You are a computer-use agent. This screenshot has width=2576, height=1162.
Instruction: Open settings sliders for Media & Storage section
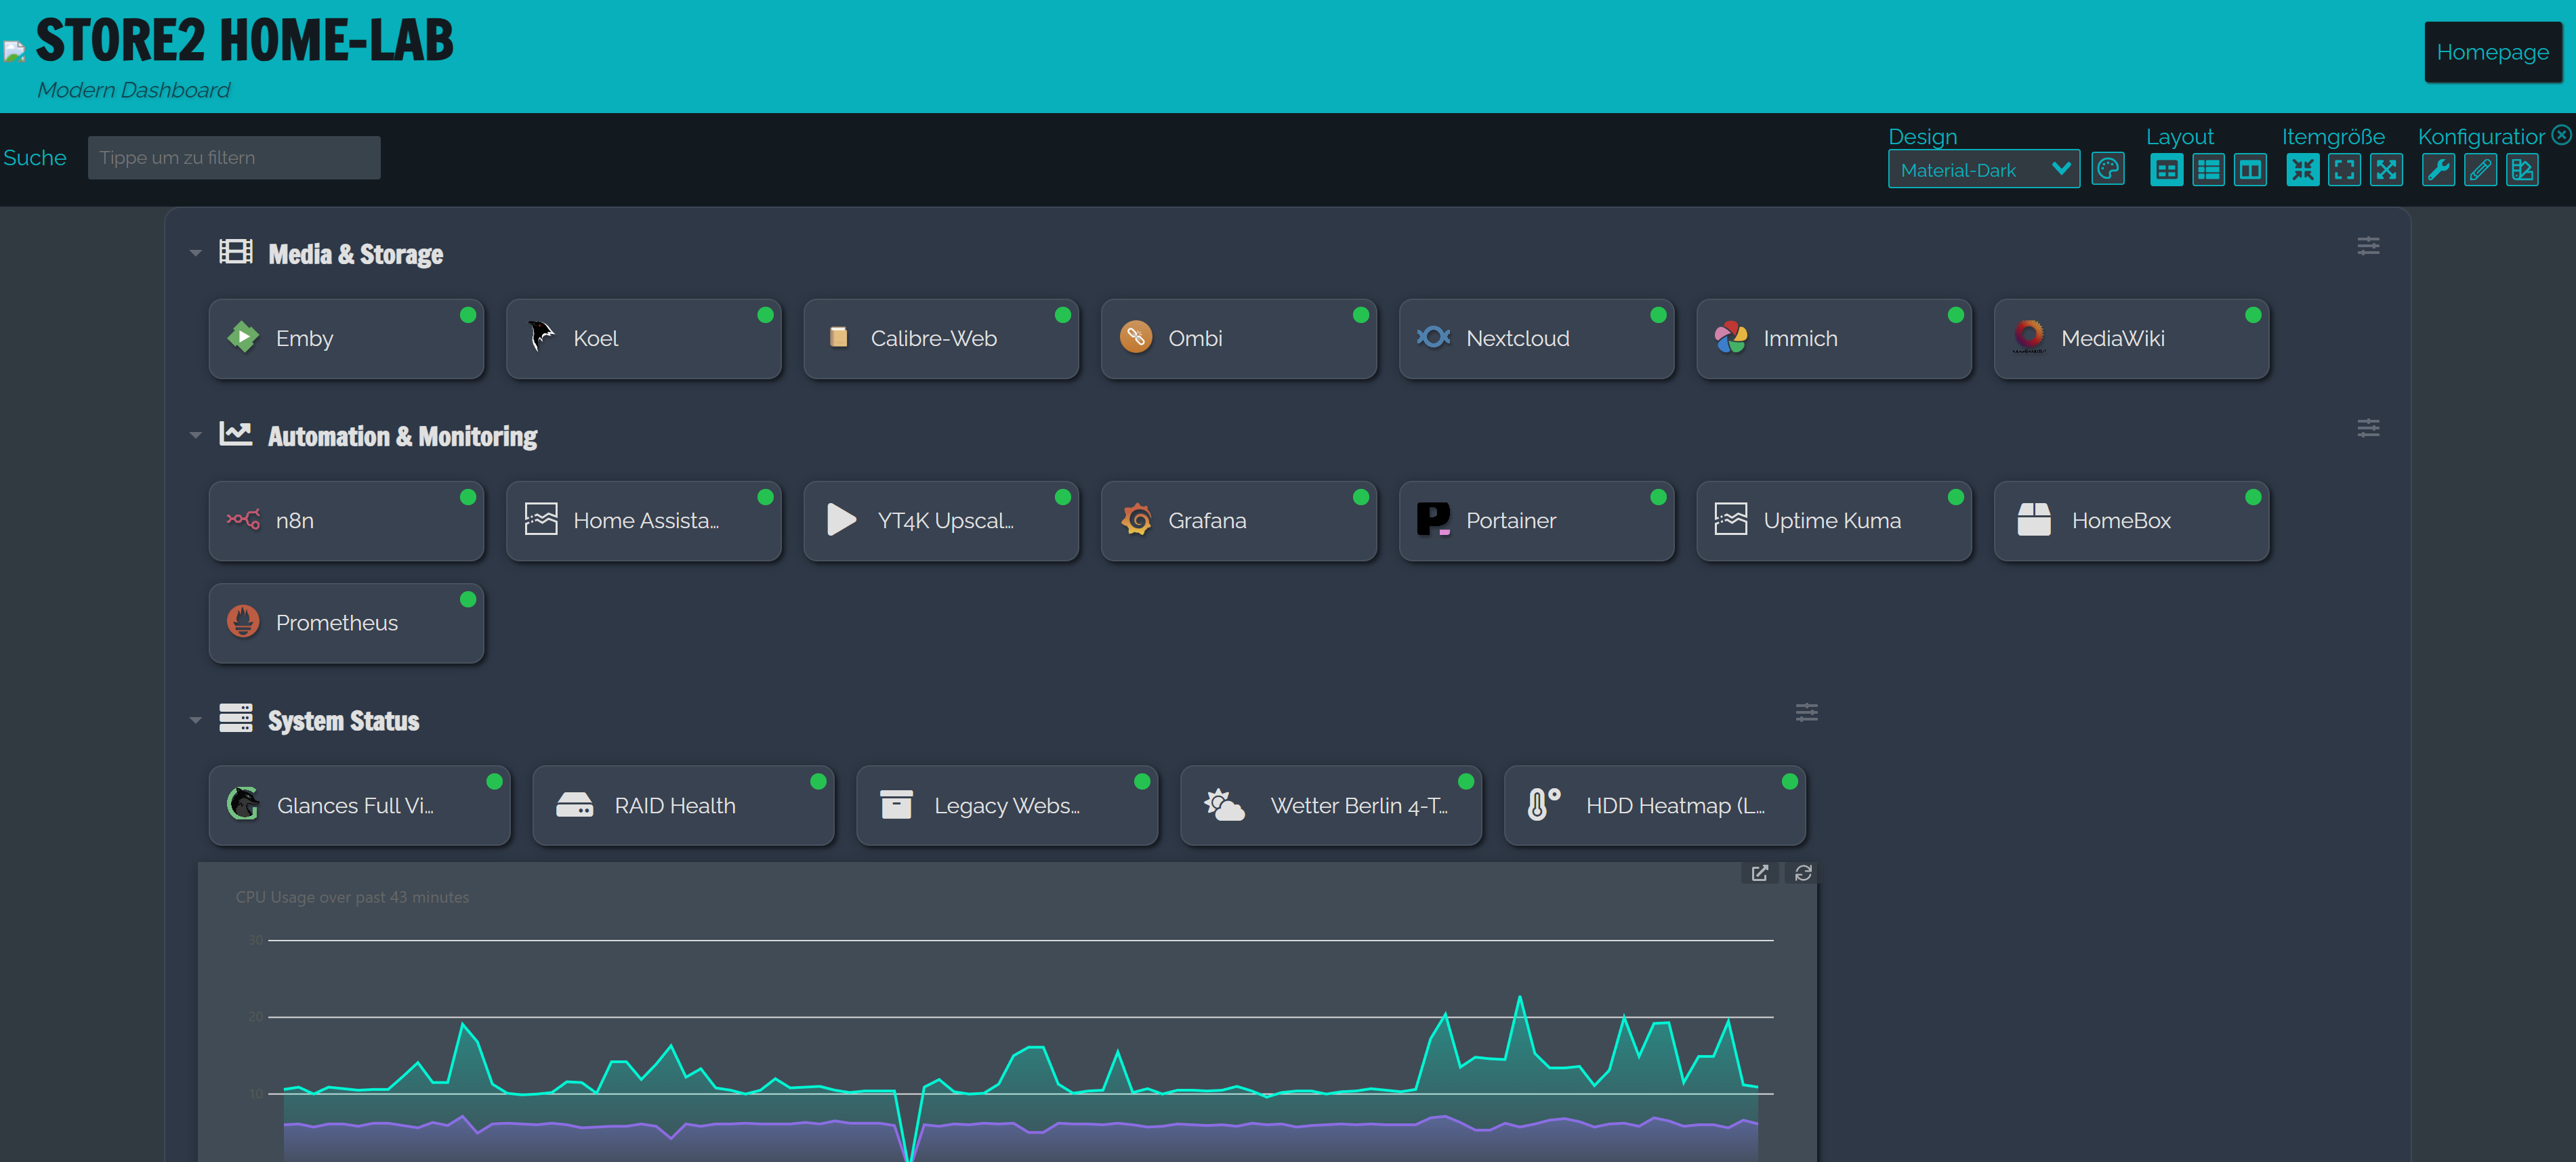point(2368,246)
